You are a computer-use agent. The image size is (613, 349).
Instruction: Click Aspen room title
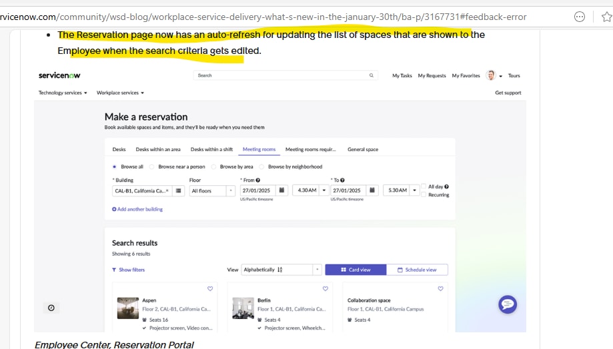click(149, 300)
